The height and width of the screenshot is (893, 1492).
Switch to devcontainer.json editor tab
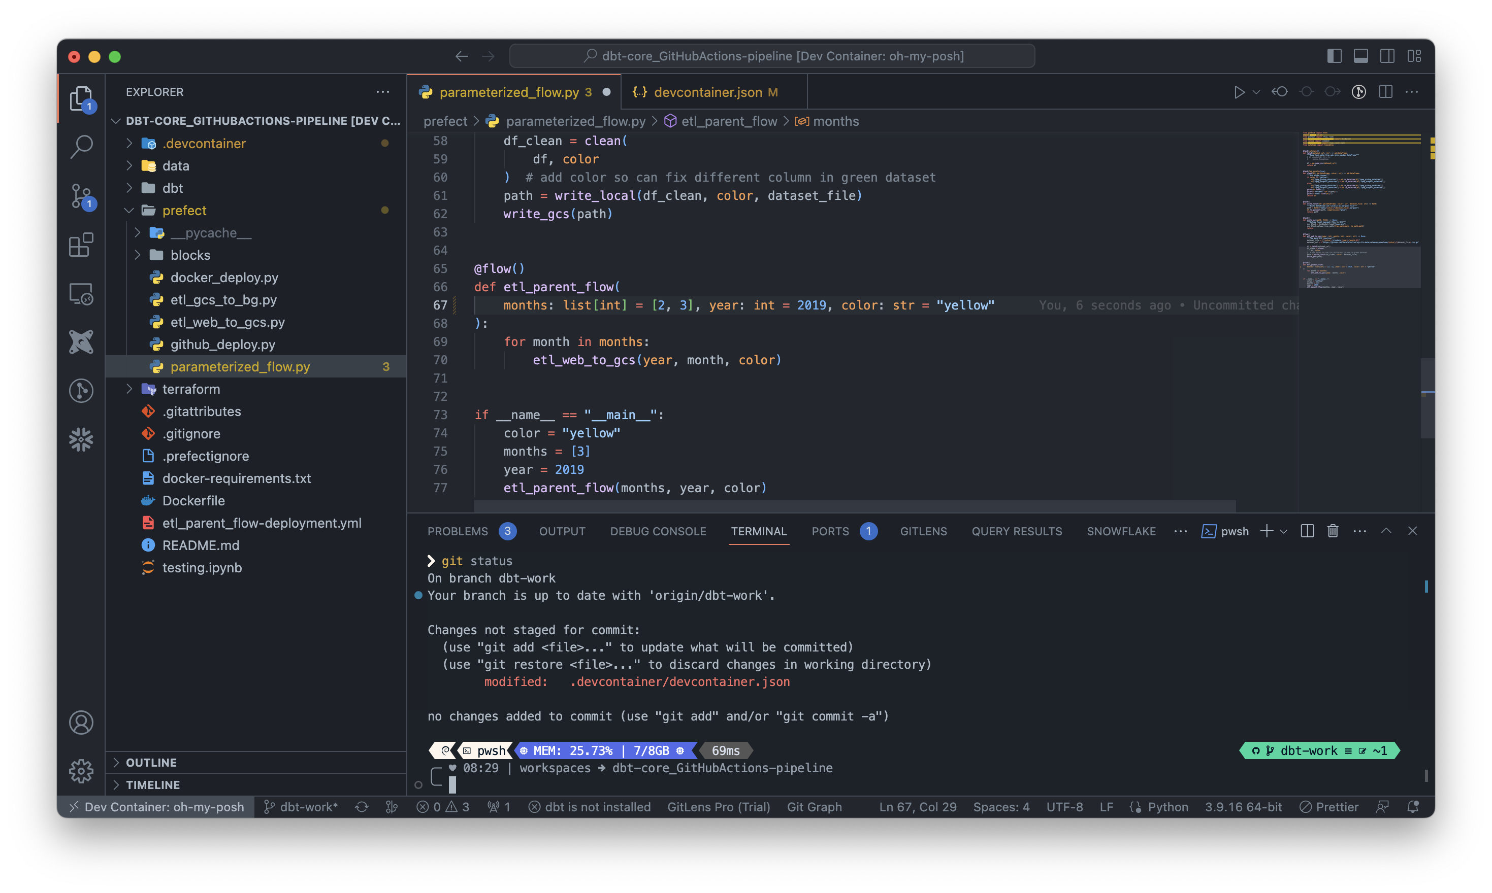714,92
